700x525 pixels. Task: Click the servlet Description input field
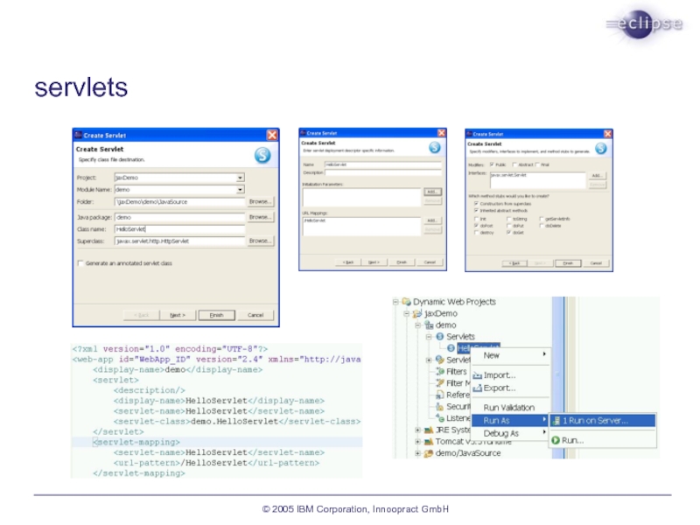[383, 172]
